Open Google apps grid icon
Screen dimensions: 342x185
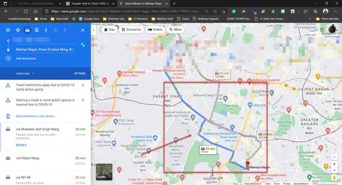coord(322,30)
